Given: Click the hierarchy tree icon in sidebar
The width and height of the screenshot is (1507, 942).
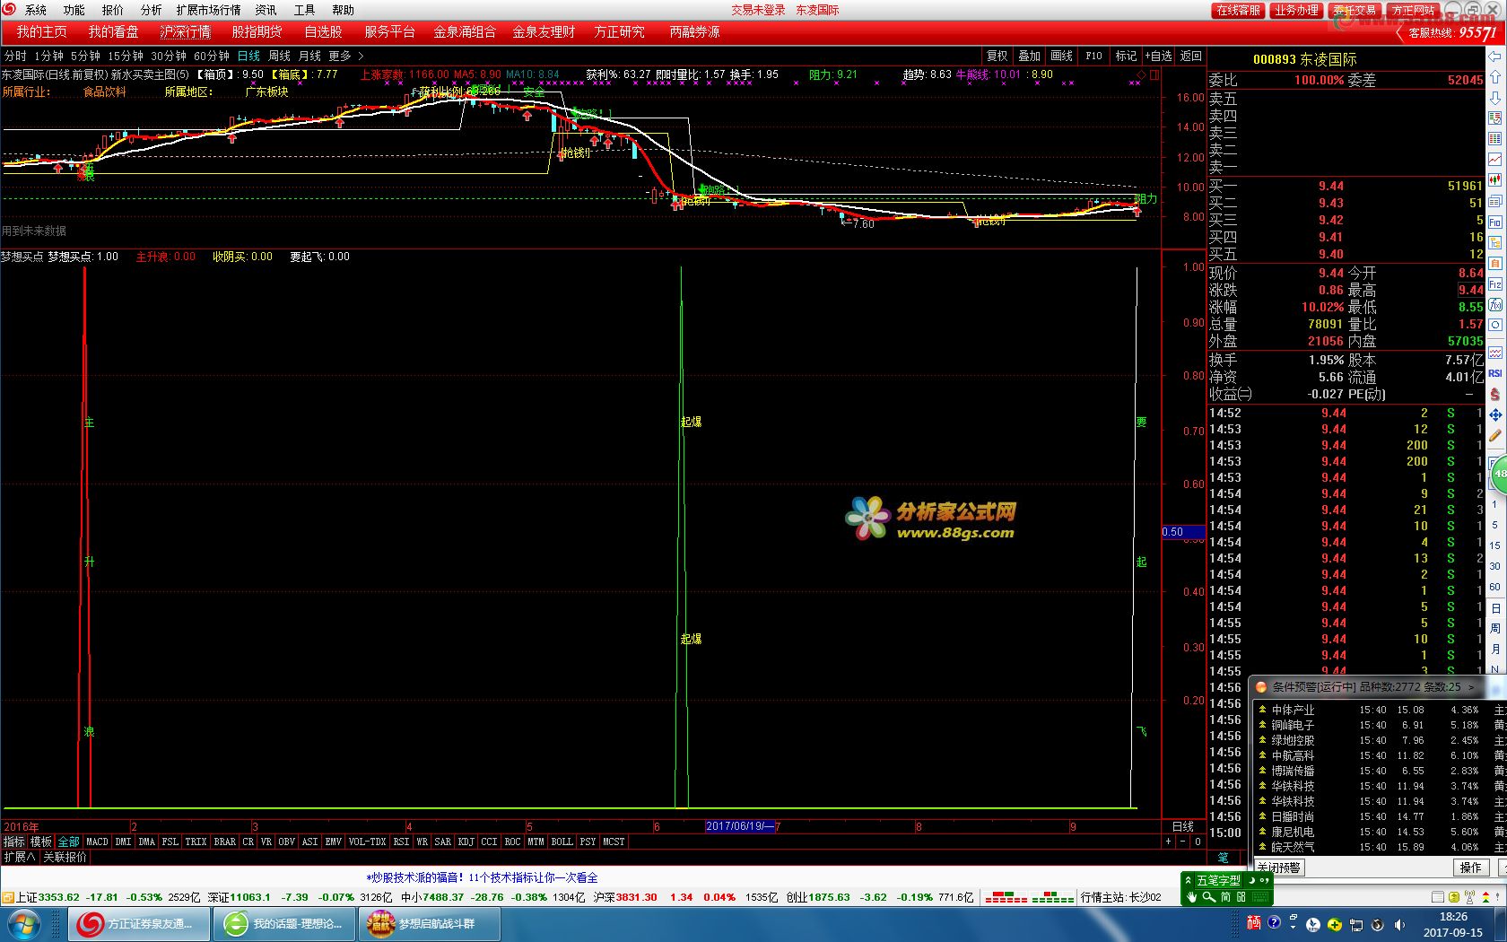Looking at the screenshot, I should coord(1495,243).
